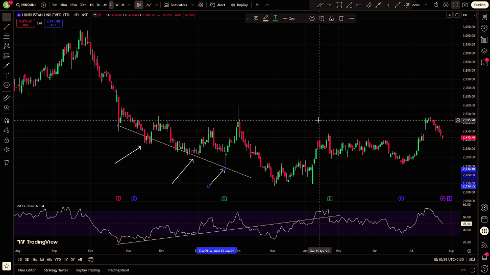The width and height of the screenshot is (490, 275).
Task: Toggle ADJ adjusted data
Action: tap(472, 259)
